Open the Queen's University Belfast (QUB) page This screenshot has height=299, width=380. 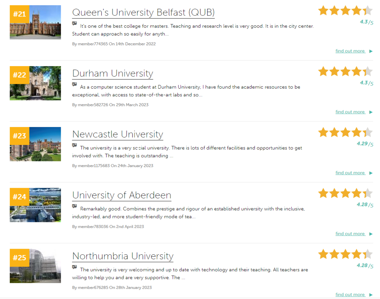[x=143, y=13]
